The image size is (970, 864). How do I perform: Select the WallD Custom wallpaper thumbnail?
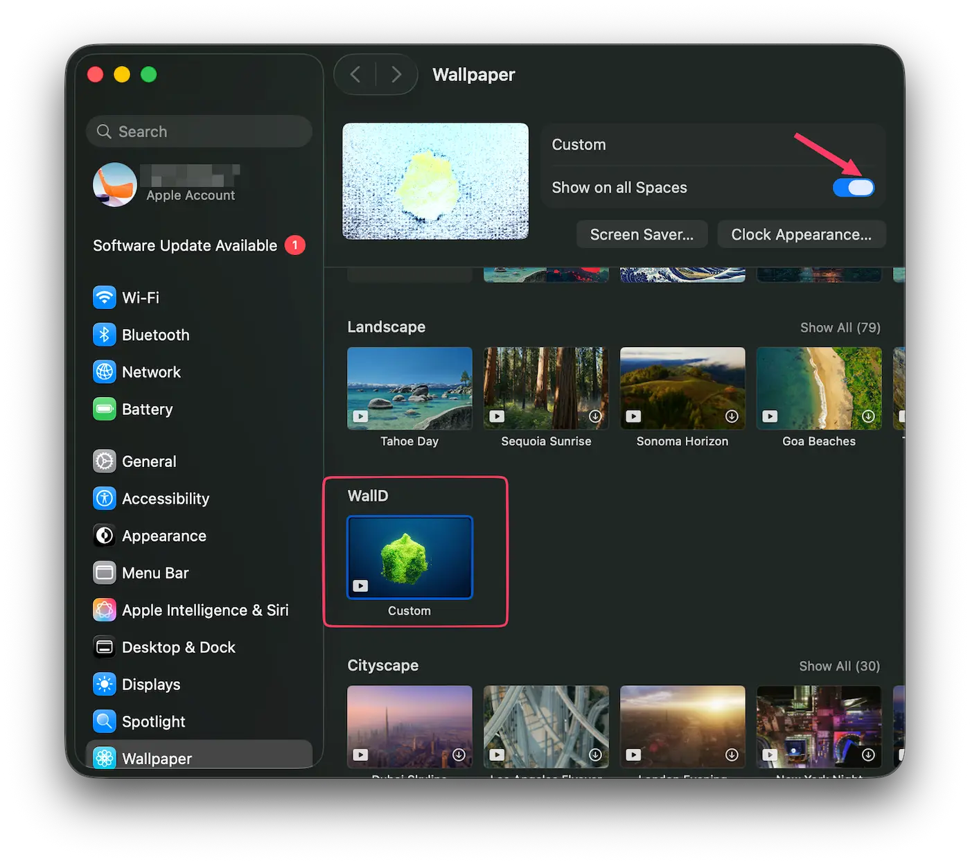[409, 558]
